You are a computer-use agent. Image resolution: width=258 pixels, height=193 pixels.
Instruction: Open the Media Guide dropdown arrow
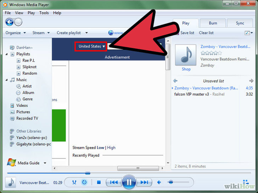click(x=45, y=163)
